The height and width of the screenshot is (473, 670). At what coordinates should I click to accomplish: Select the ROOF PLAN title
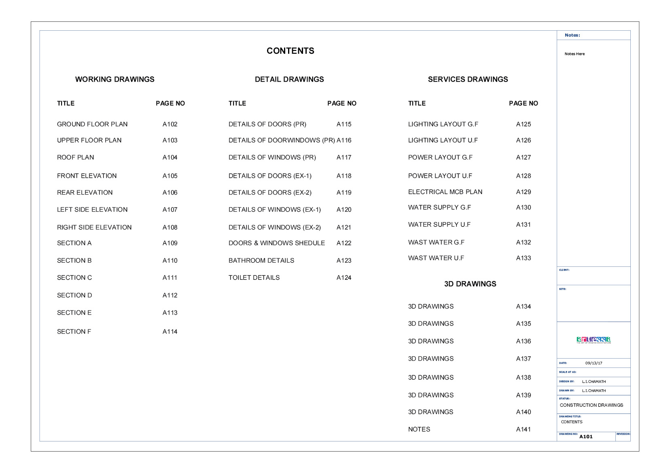click(75, 157)
